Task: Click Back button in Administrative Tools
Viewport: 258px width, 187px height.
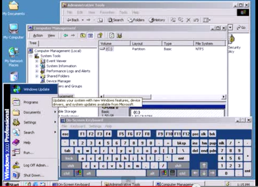Action: pos(73,20)
